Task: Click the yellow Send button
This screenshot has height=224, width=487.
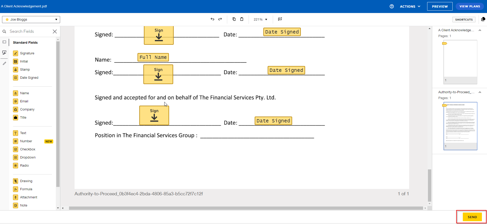Action: point(472,217)
